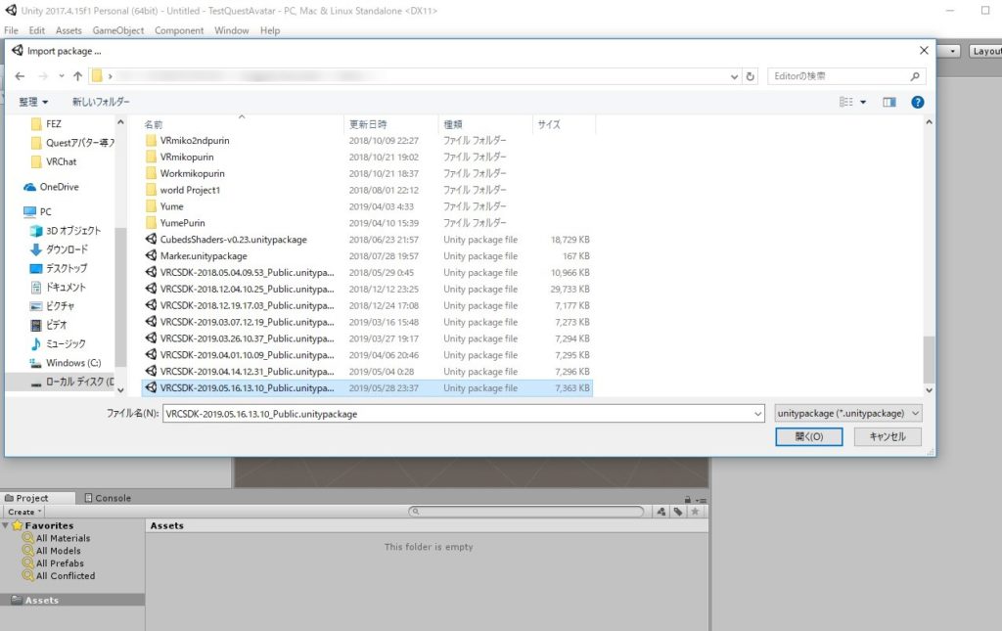Click the 開く(O) open button
Screen dimensions: 1002x631
point(808,437)
